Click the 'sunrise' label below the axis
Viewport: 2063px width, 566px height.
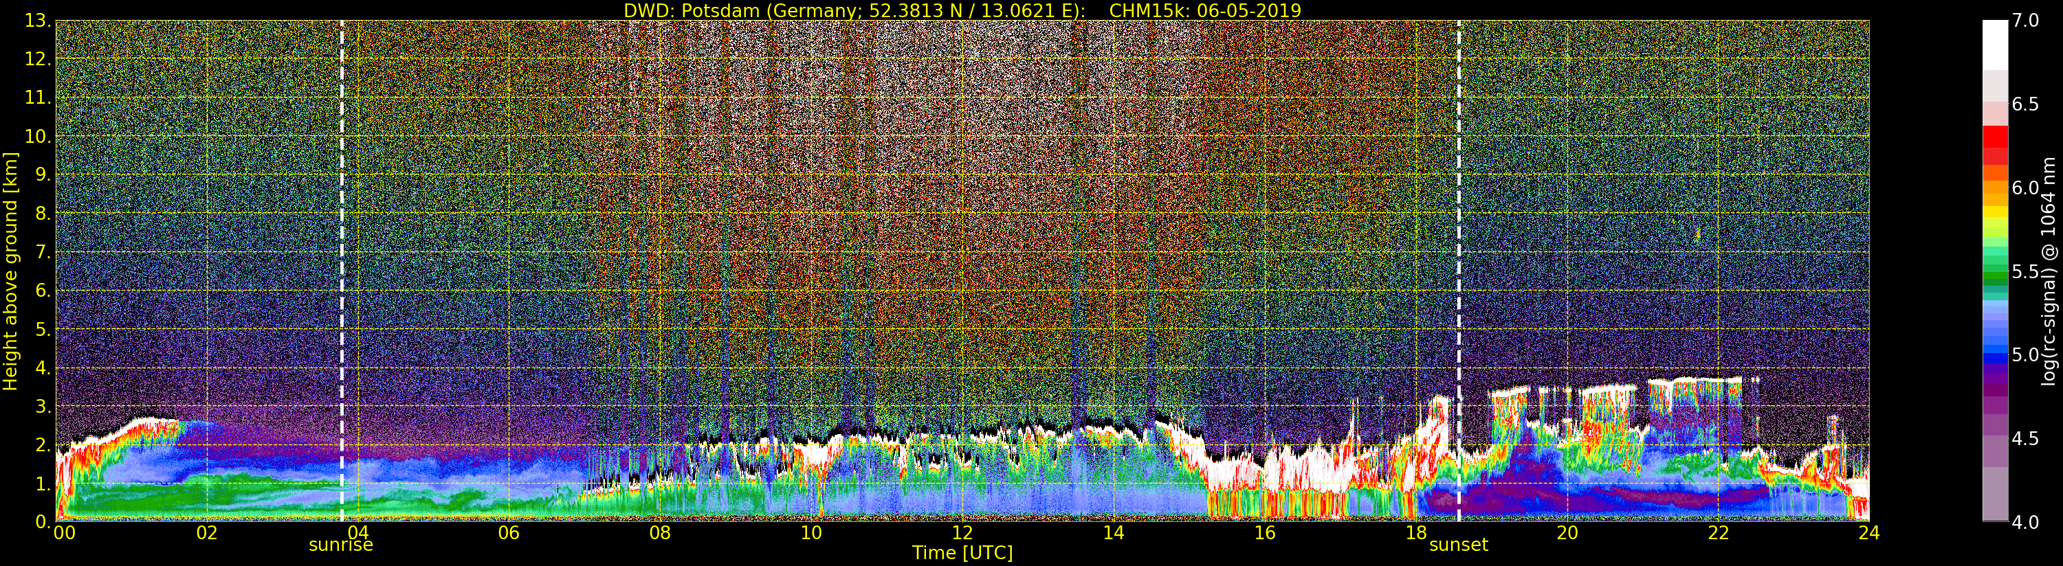[341, 545]
